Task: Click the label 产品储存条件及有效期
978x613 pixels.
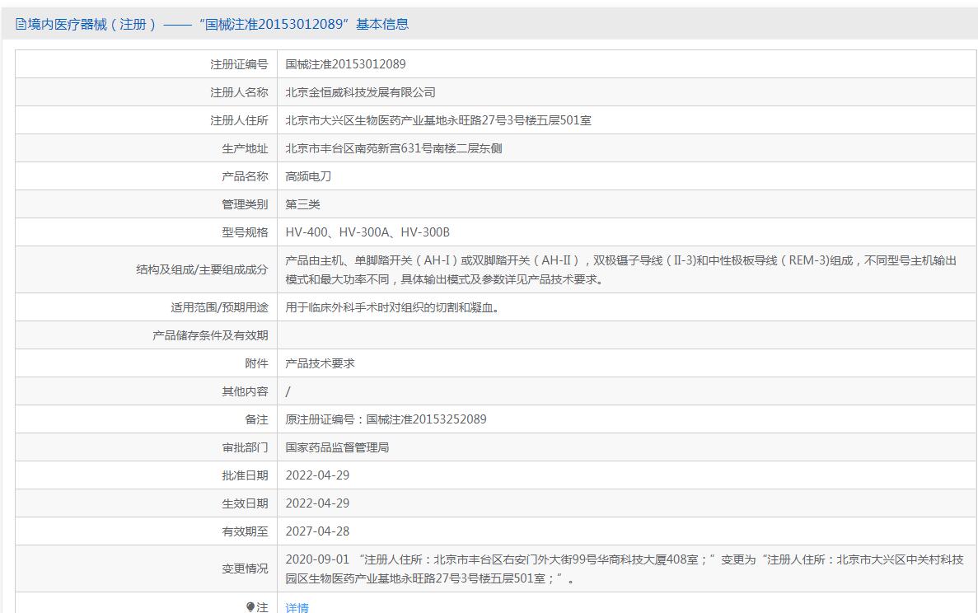Action: 210,335
